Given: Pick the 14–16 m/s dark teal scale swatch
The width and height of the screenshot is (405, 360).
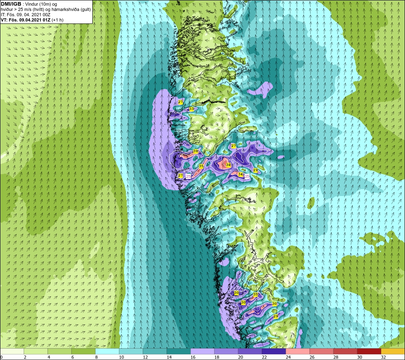Looking at the screenshot, I should click(179, 351).
